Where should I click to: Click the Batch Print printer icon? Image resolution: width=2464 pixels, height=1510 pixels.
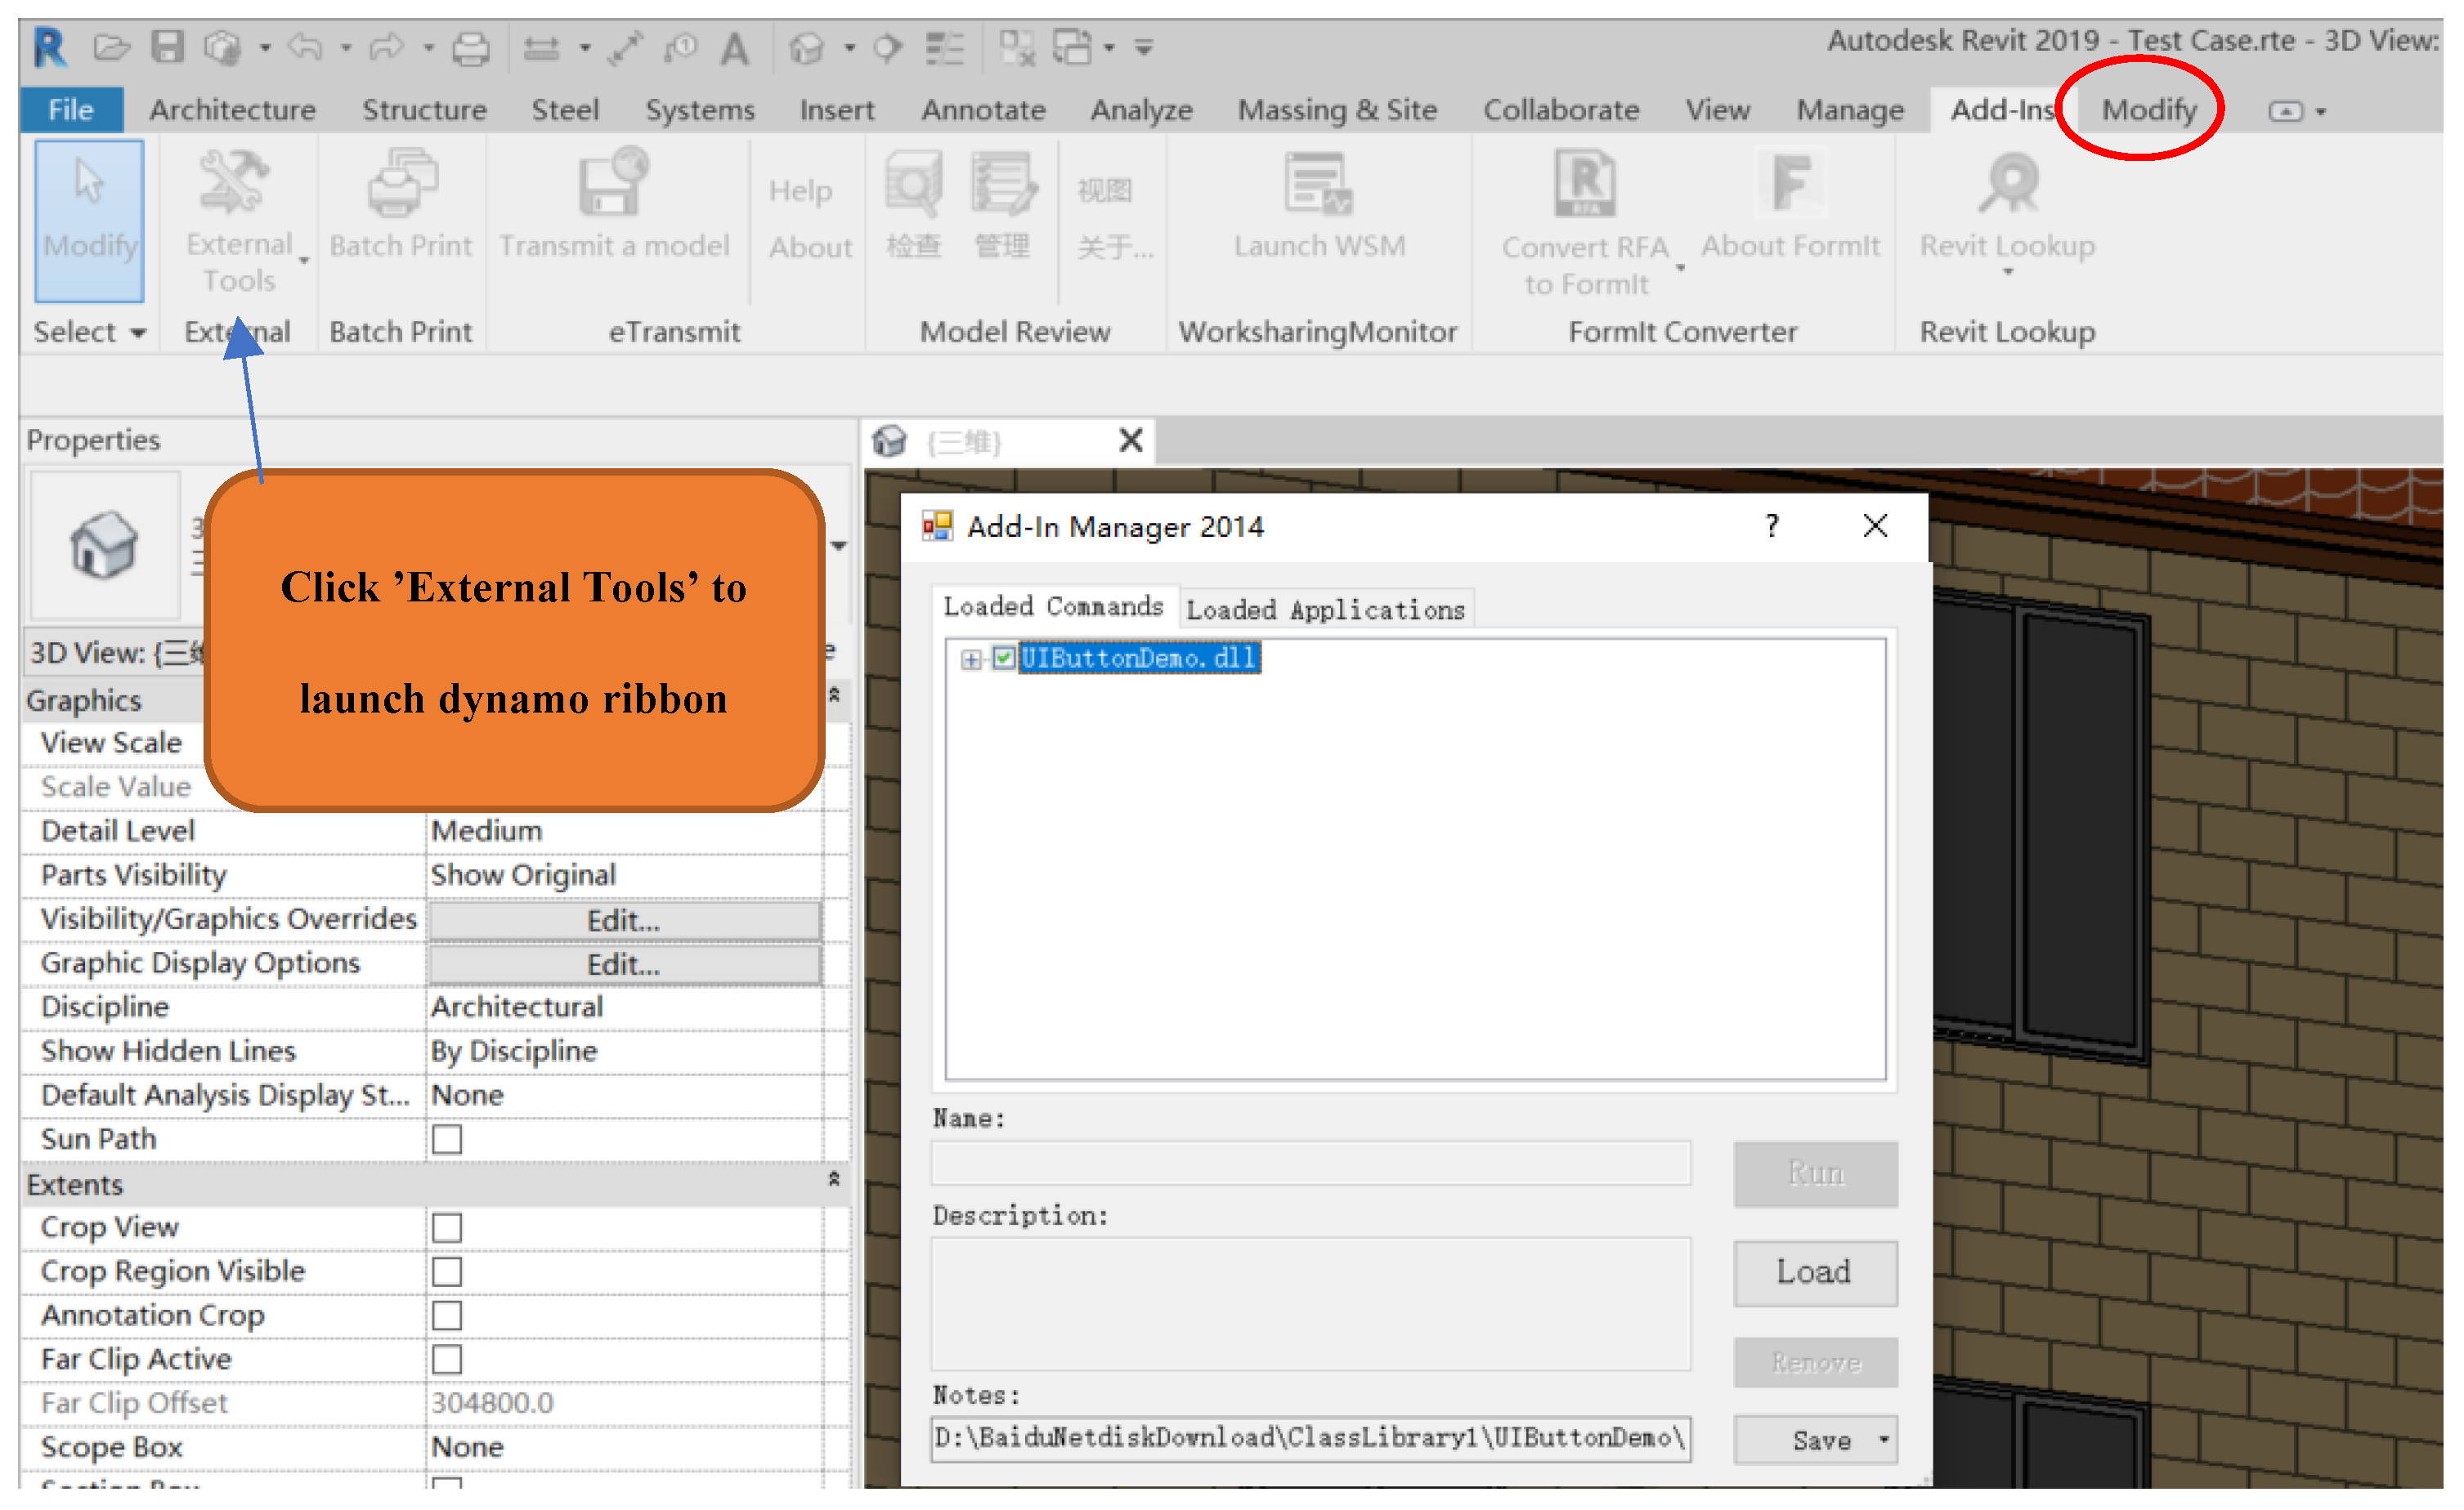click(x=401, y=183)
